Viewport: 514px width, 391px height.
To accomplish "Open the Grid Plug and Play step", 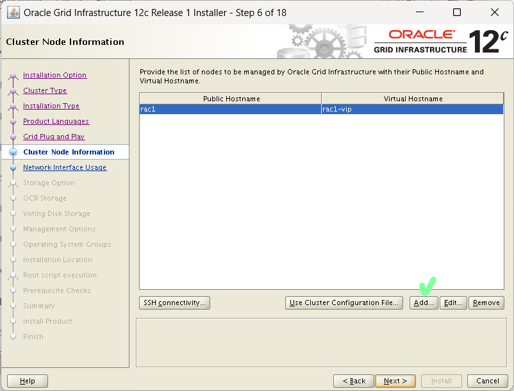I will point(54,137).
